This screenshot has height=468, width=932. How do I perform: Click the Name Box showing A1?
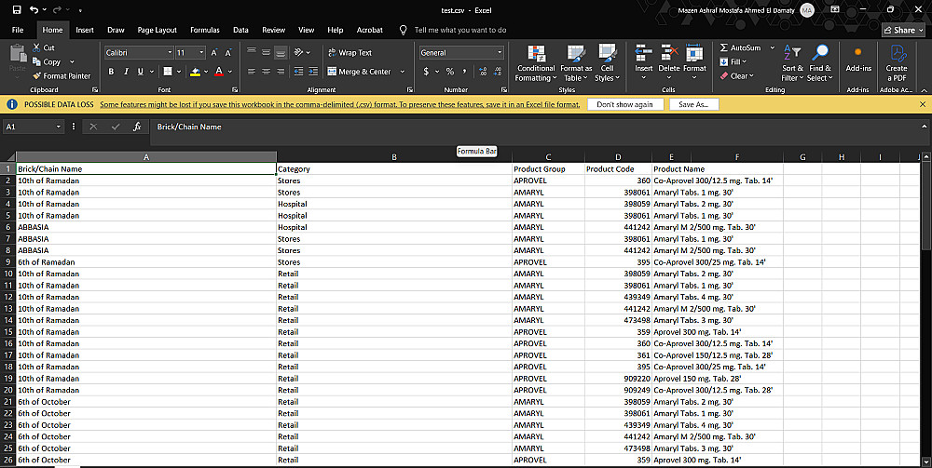(x=34, y=127)
